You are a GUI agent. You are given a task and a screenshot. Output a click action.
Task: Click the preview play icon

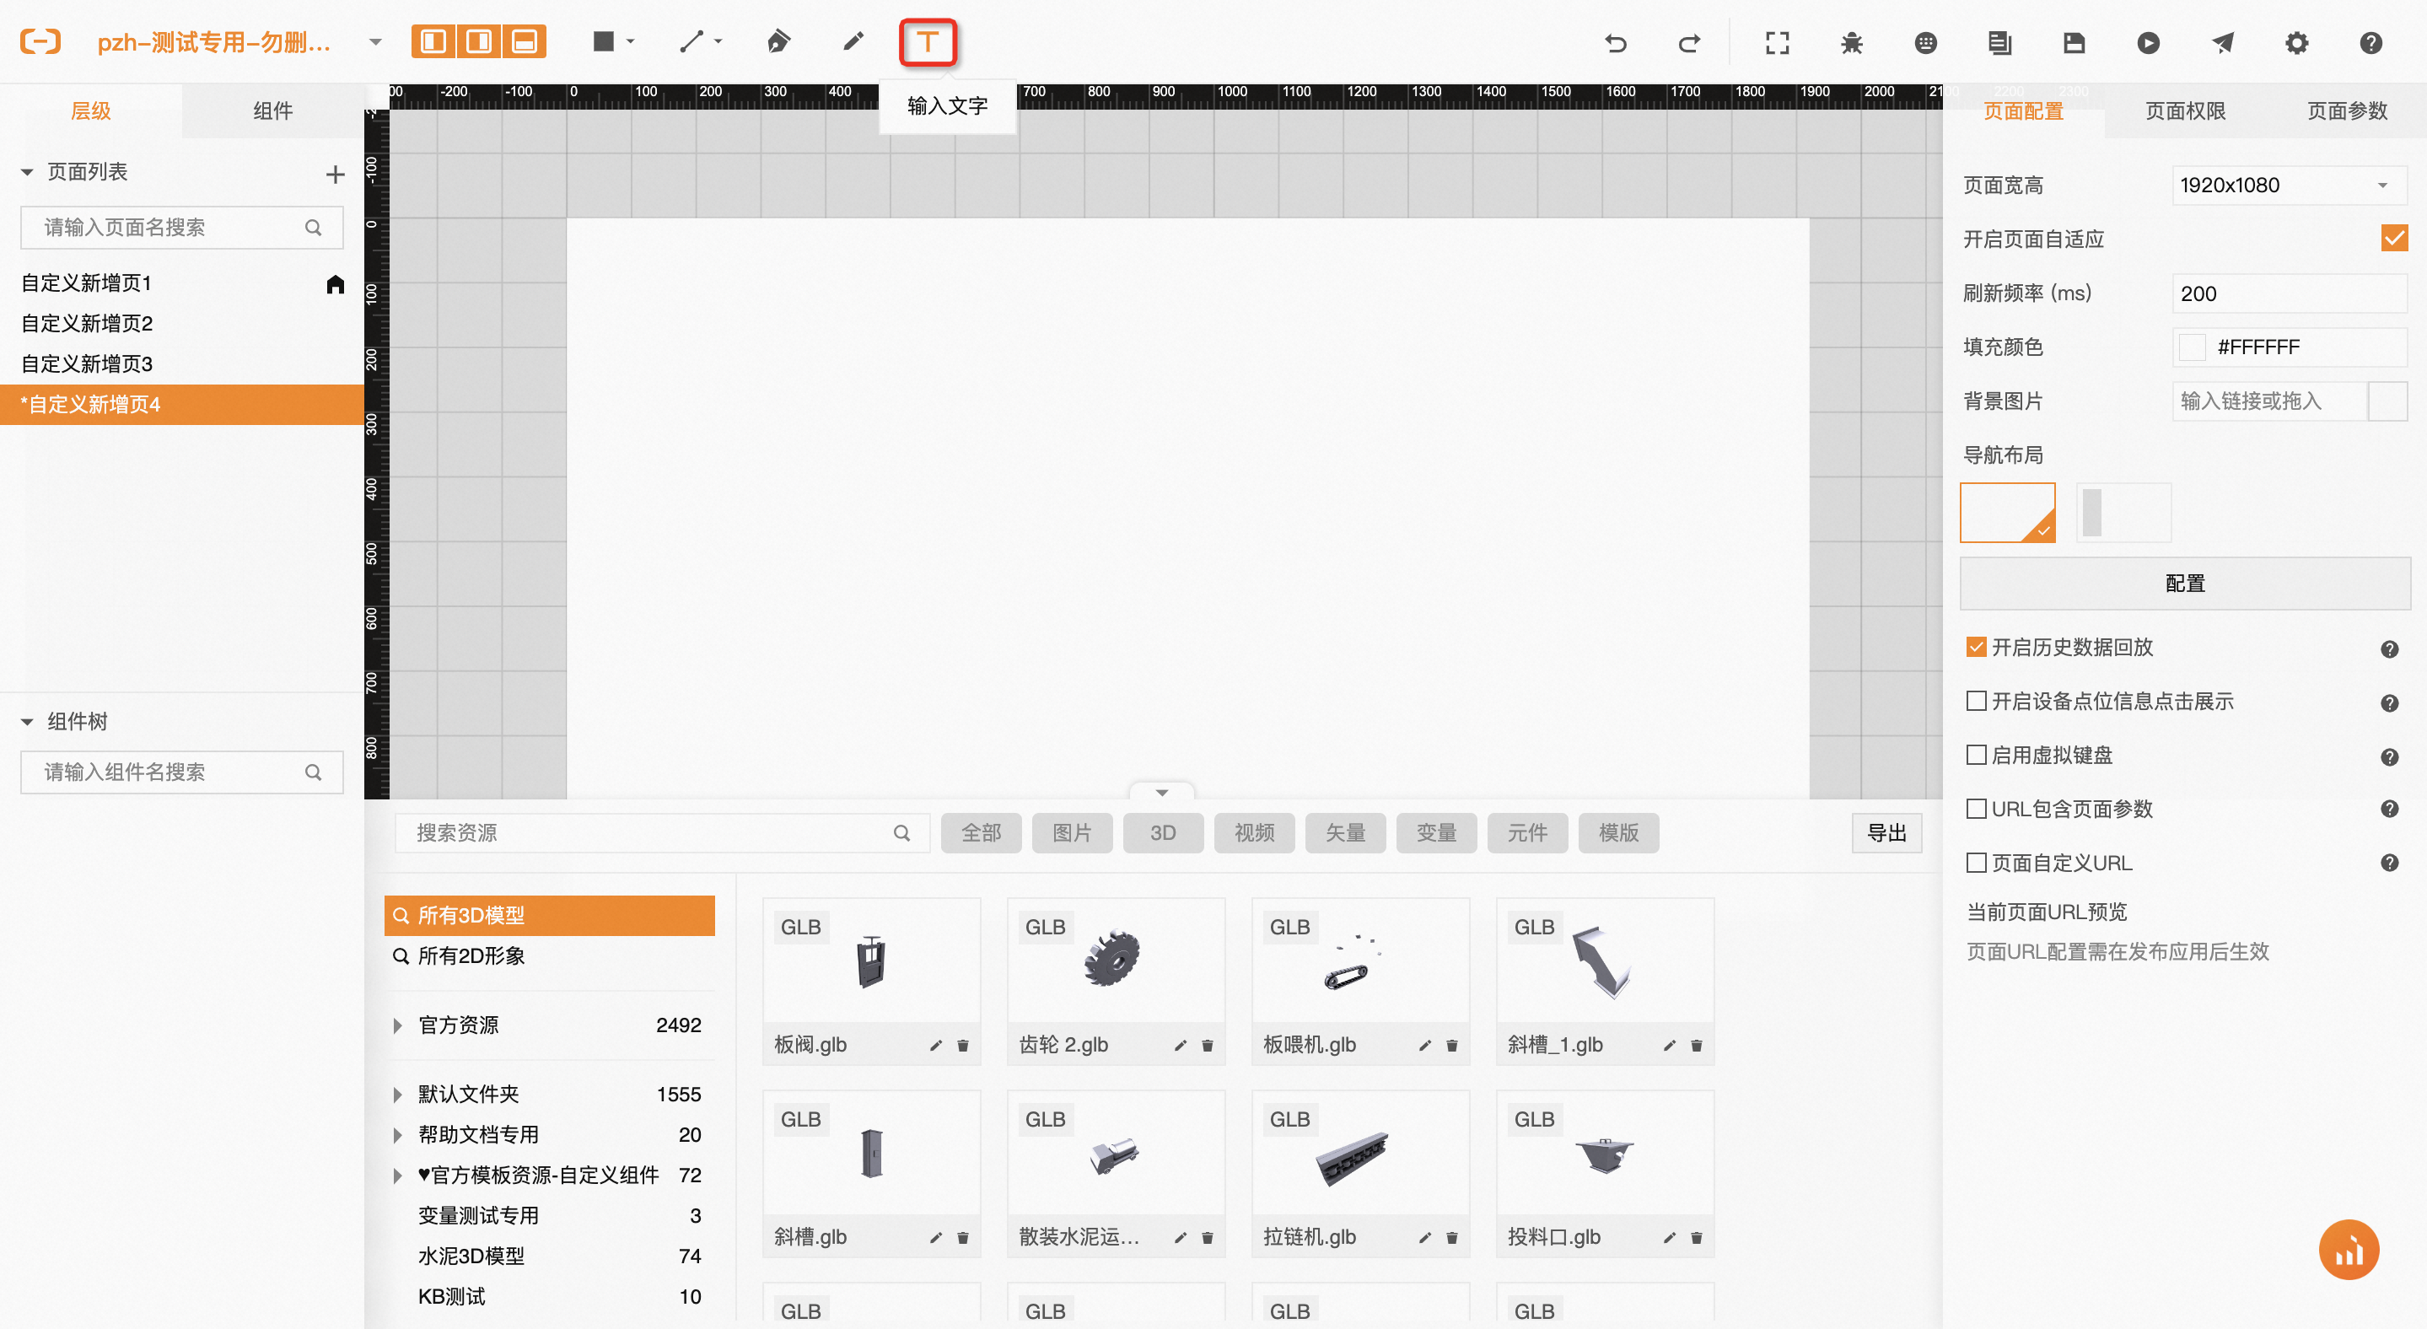pos(2148,42)
